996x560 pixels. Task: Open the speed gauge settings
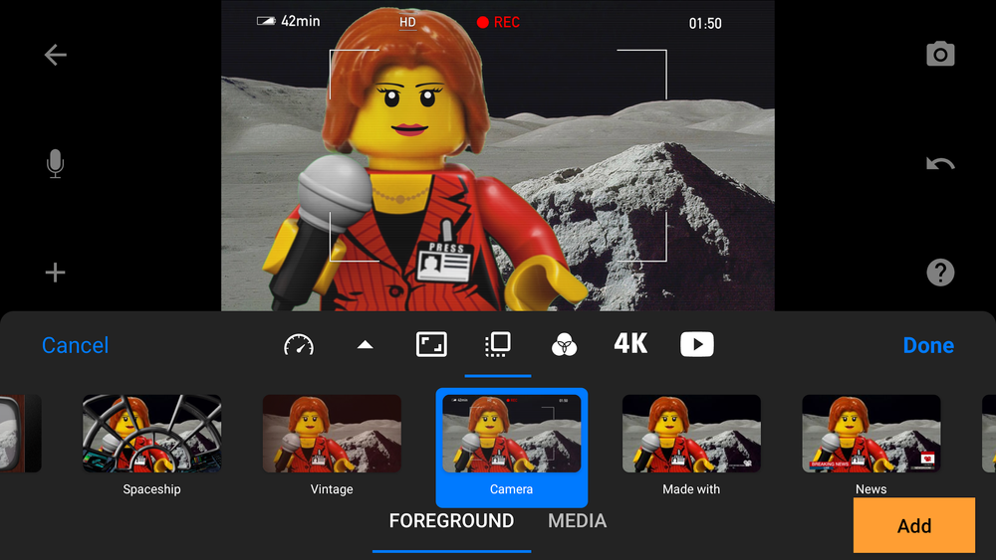(299, 345)
